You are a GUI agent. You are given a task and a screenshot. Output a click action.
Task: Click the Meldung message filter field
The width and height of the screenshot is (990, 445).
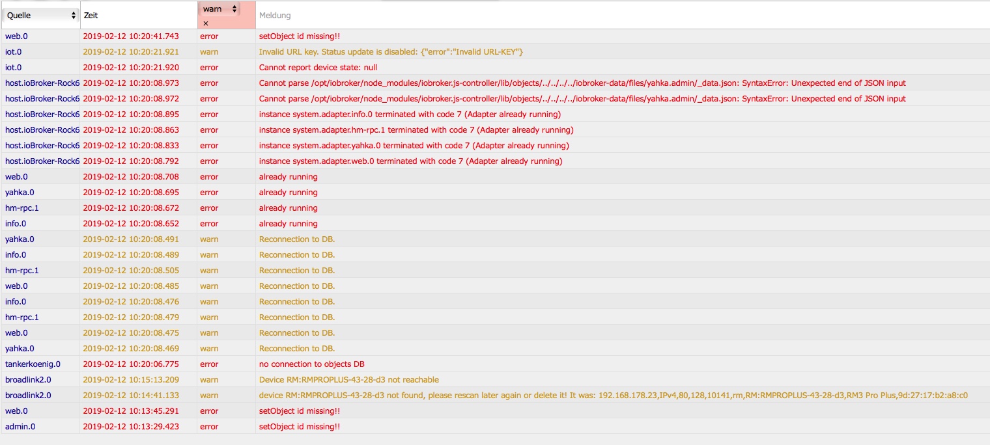(x=622, y=15)
